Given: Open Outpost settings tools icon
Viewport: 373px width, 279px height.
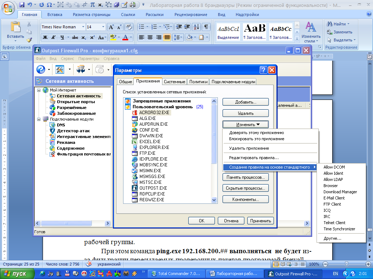Looking at the screenshot, I should point(60,69).
